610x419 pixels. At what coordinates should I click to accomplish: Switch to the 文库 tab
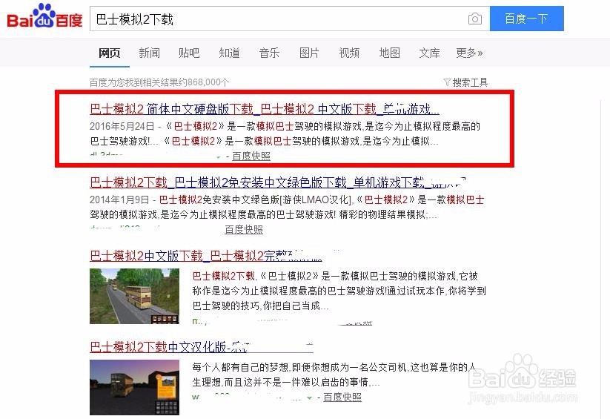pyautogui.click(x=429, y=53)
